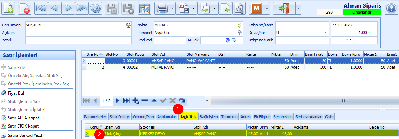This screenshot has height=139, width=399.
Task: Switch to the Adres tab
Action: (245, 117)
